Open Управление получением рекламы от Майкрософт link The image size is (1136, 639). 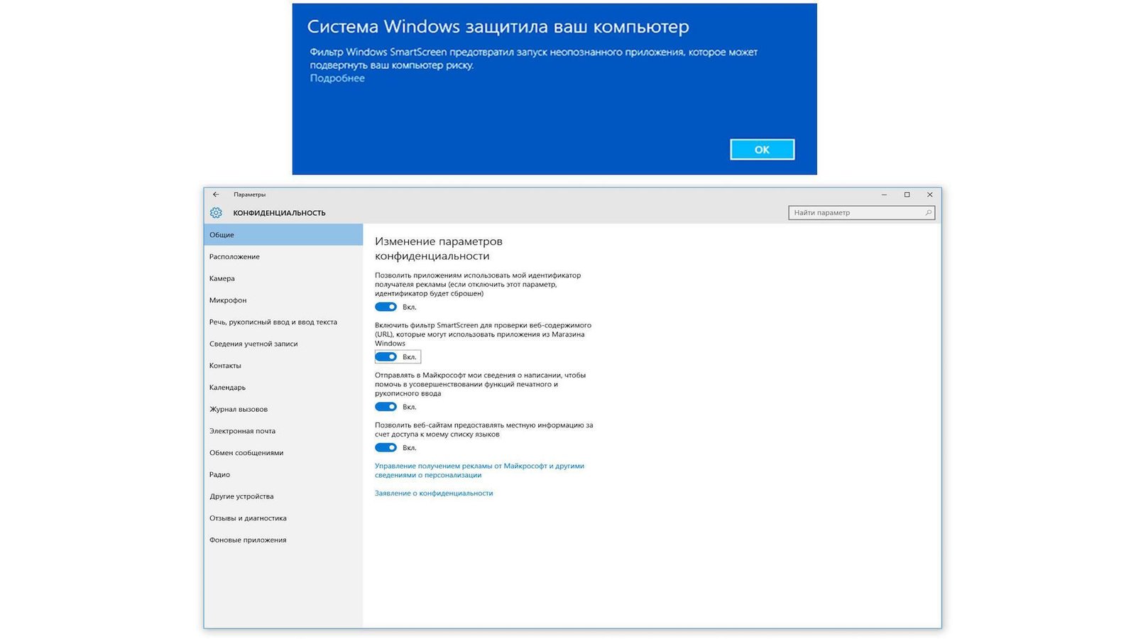479,471
